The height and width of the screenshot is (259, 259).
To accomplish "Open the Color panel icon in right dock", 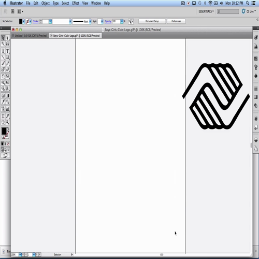I will (256, 37).
